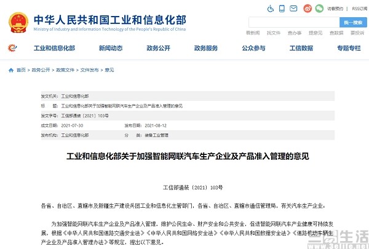Screen dimensions: 369x249
Task: Click the 读者预约 link near RSS
Action: tap(335, 9)
